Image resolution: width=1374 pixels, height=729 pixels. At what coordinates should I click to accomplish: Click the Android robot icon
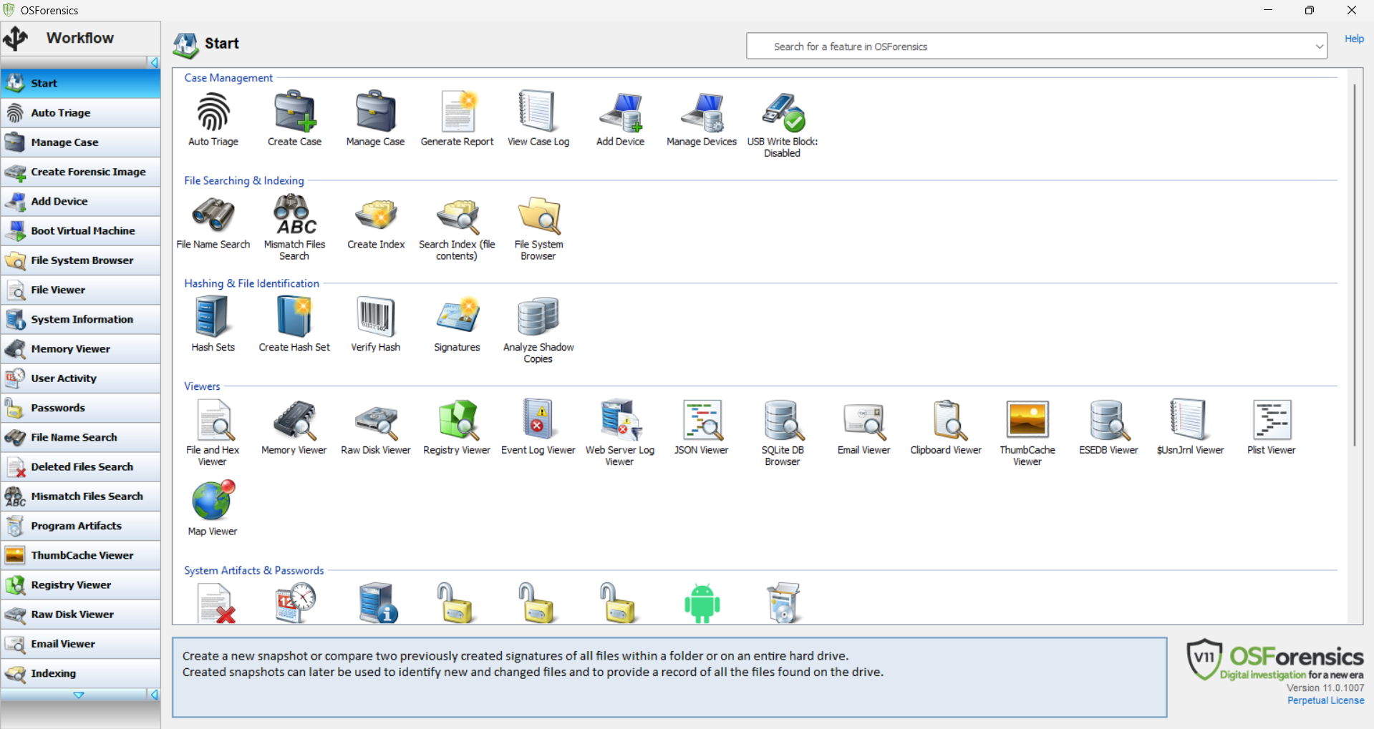pos(702,603)
